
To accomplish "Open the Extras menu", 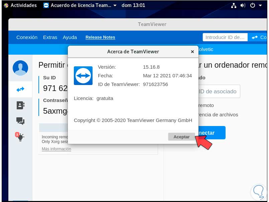I will tap(50, 37).
